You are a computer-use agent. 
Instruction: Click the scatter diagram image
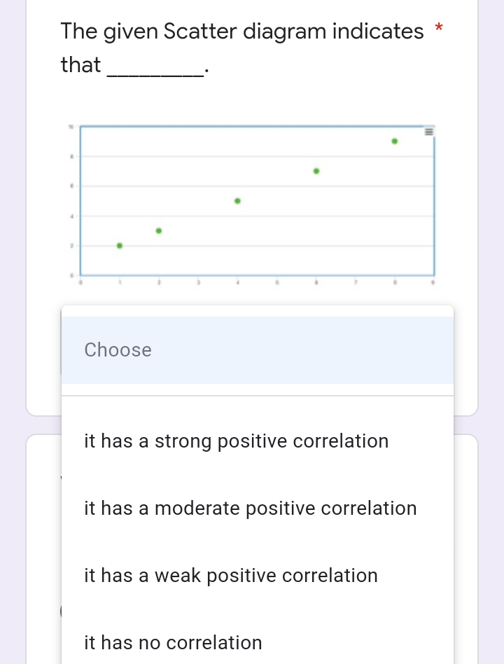[255, 200]
